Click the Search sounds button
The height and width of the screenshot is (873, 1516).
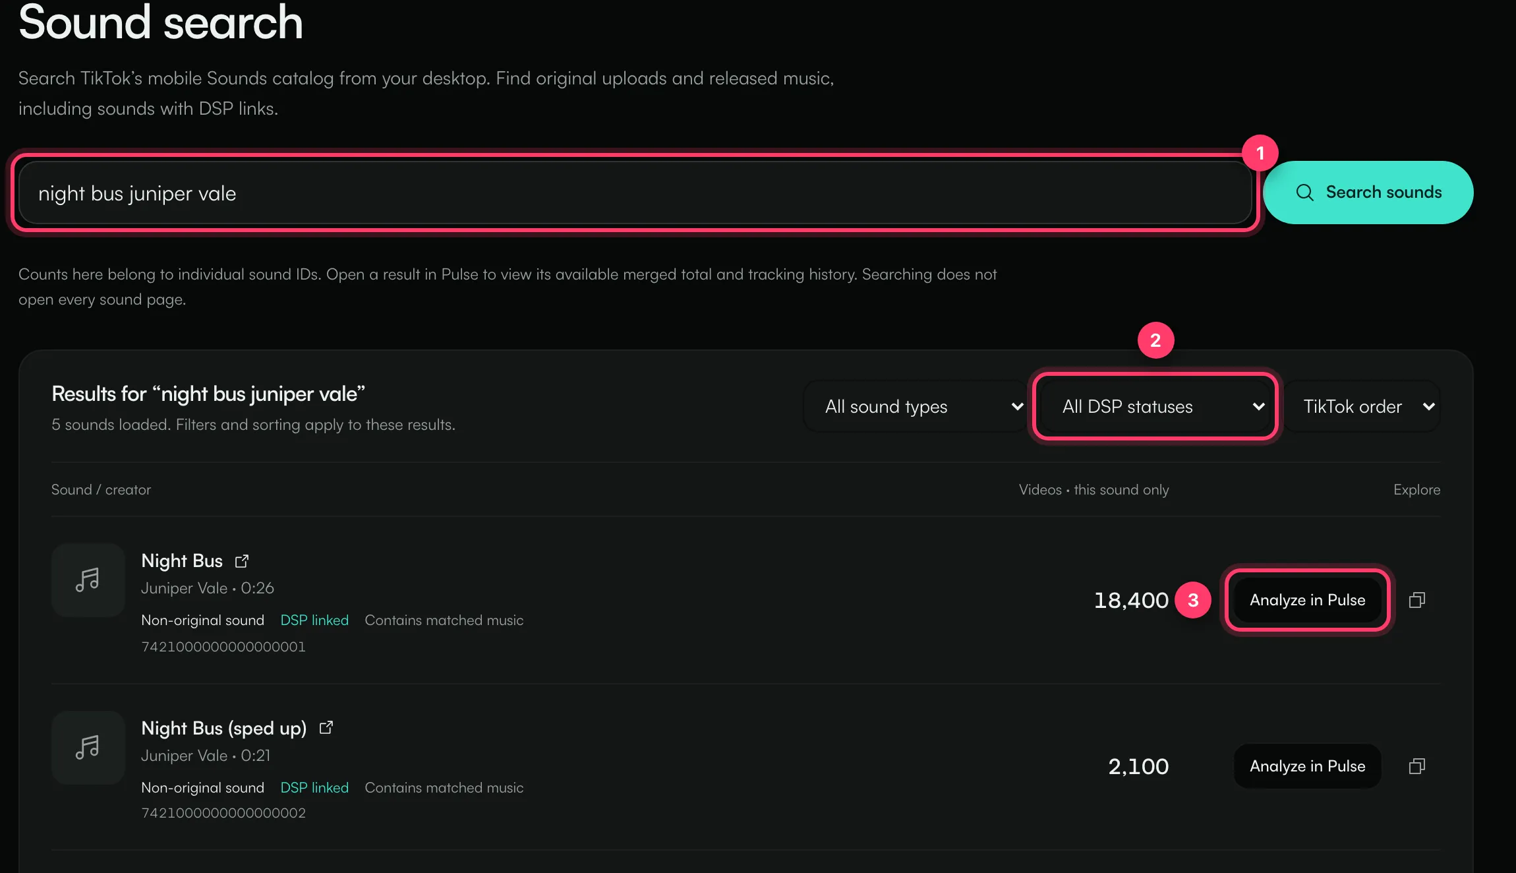pos(1368,193)
